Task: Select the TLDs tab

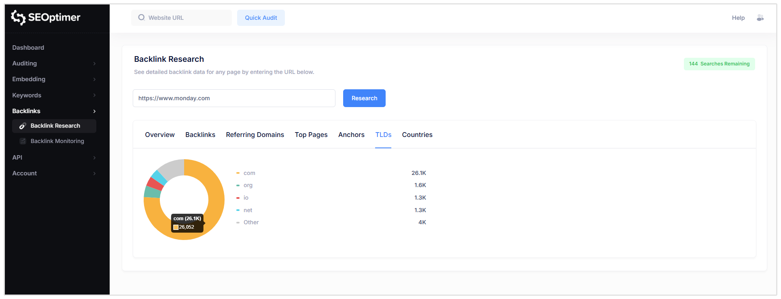Action: [383, 135]
